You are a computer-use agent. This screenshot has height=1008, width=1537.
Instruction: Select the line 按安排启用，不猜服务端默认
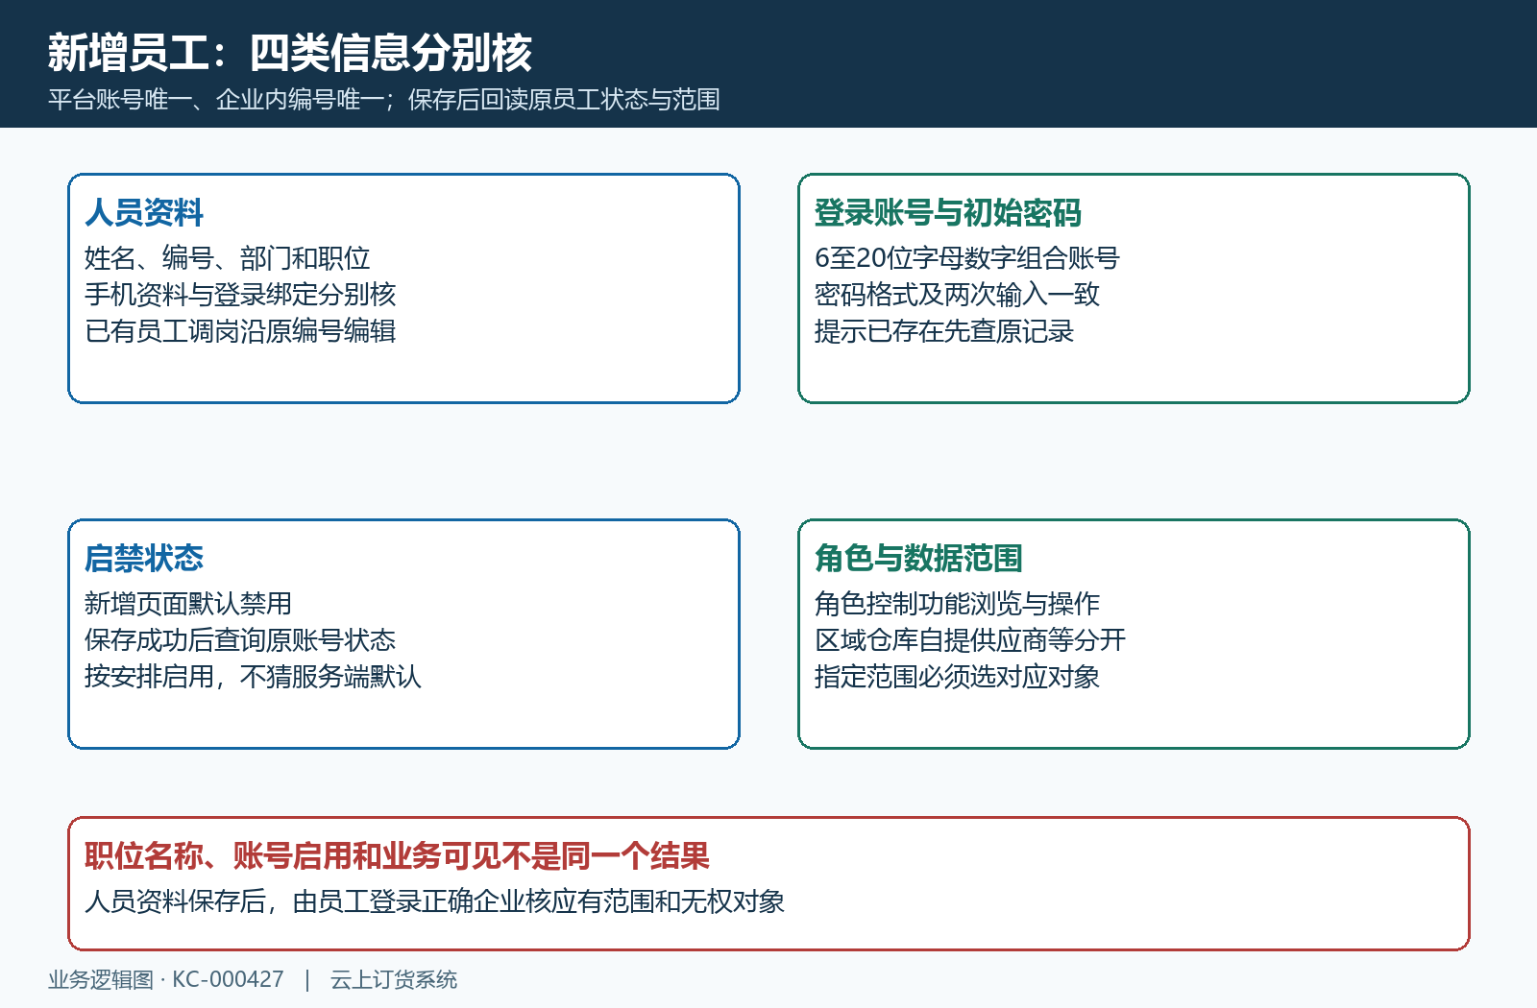(254, 677)
